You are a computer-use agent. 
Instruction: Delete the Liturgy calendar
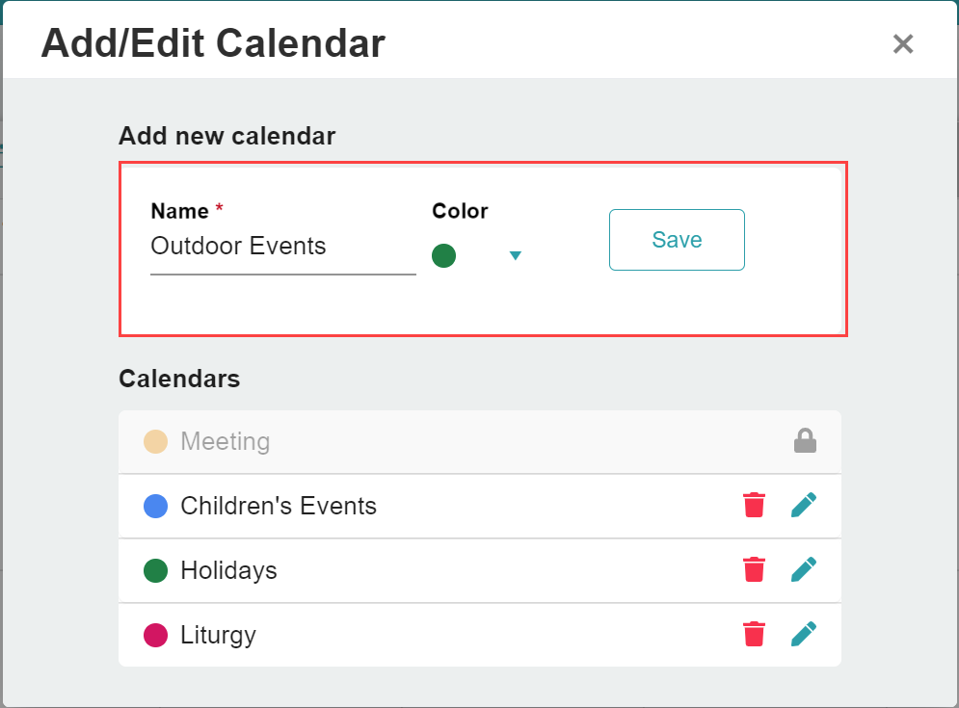pos(754,634)
